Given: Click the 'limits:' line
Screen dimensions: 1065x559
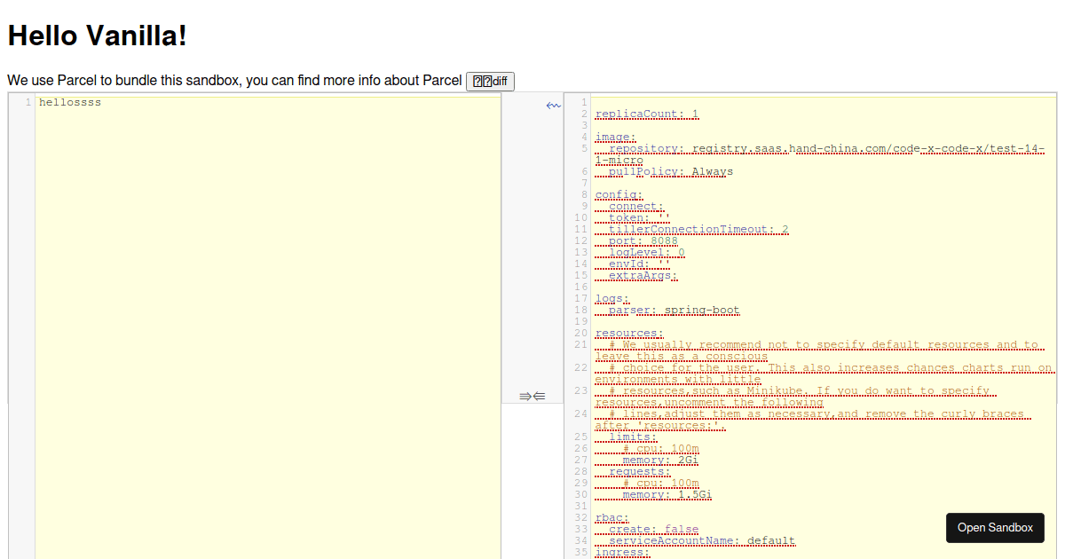Looking at the screenshot, I should [x=633, y=437].
